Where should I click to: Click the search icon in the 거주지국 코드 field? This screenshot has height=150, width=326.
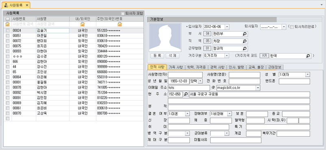(x=309, y=56)
